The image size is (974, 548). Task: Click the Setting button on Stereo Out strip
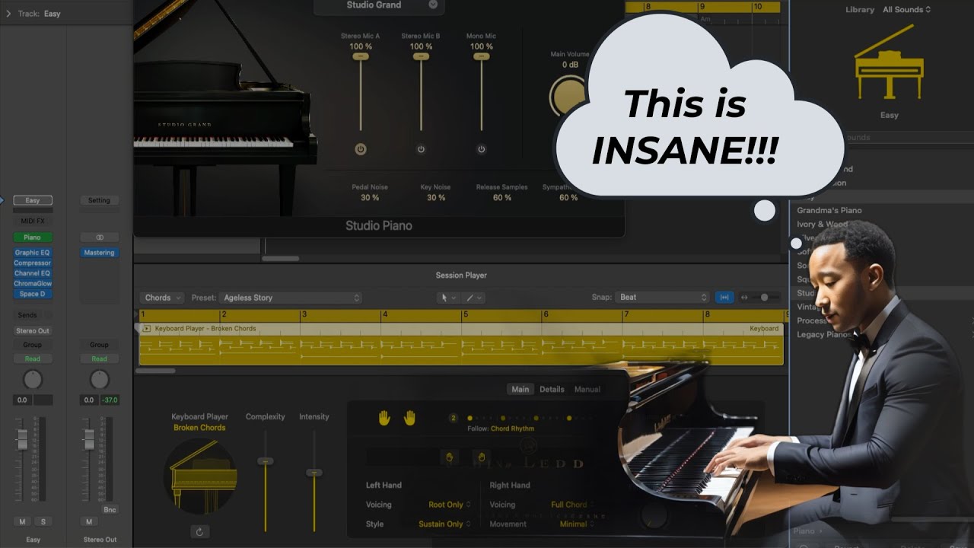point(99,200)
